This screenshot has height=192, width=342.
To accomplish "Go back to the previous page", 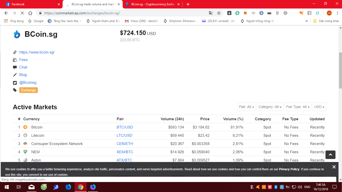I will (x=6, y=13).
